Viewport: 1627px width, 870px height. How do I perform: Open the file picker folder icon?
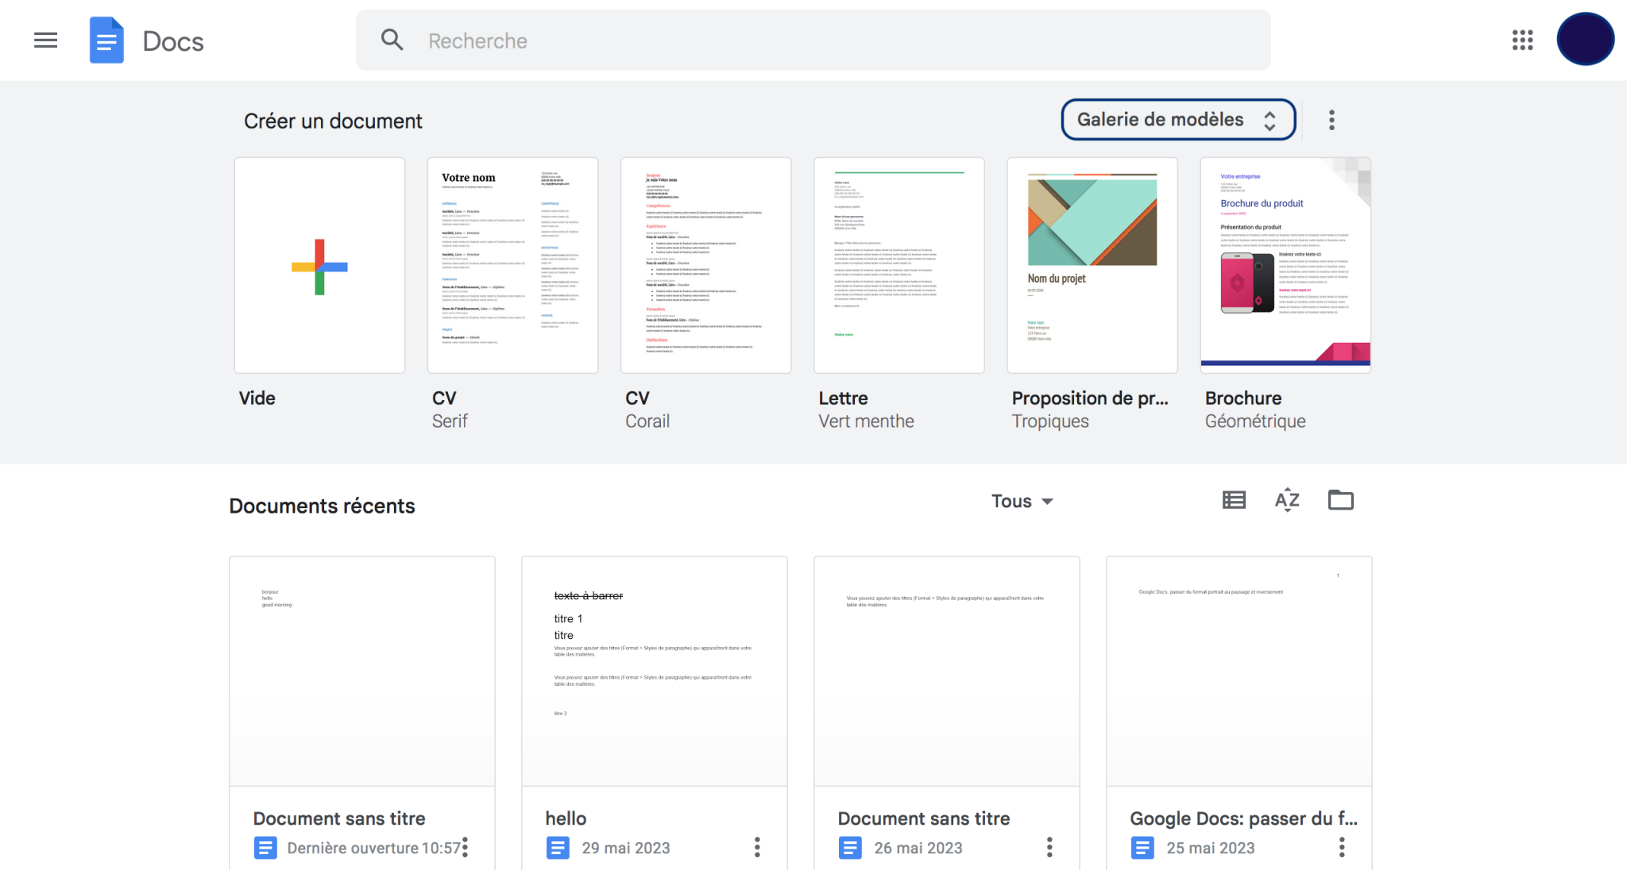[1341, 500]
